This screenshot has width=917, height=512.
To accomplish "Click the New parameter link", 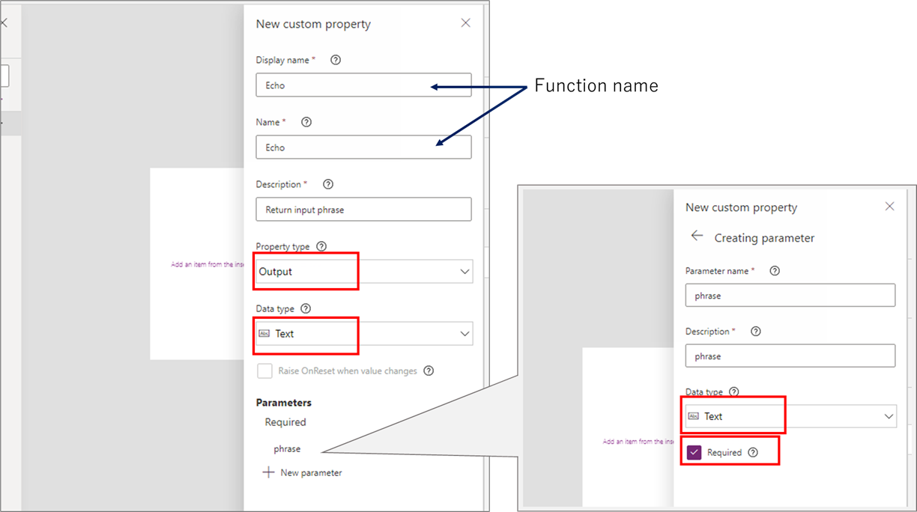I will 311,472.
